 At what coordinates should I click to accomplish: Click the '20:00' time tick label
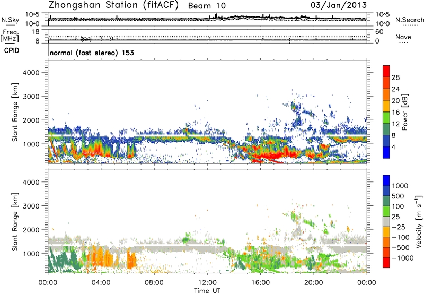[x=314, y=283]
